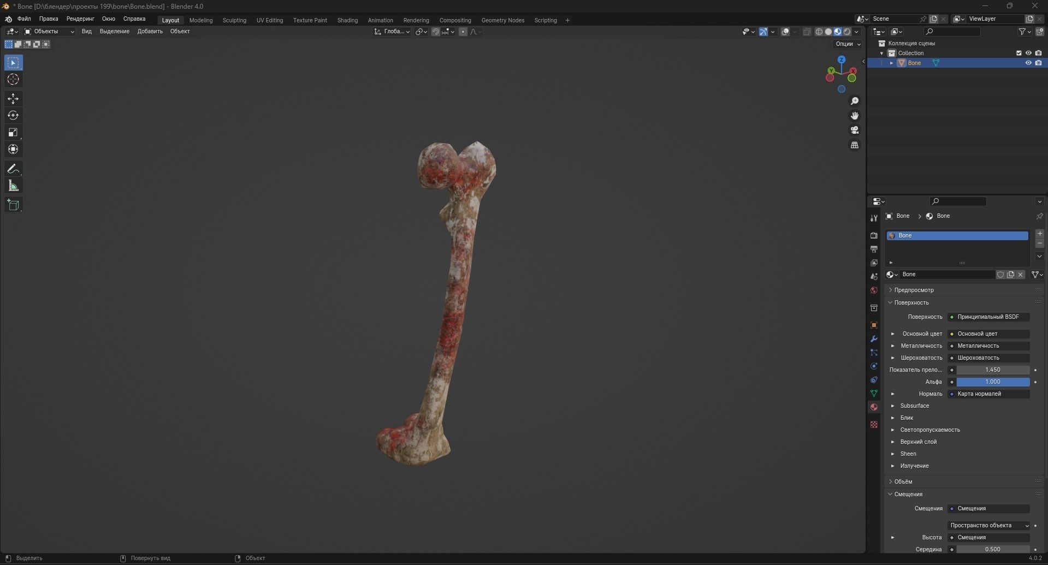Choose the Select Box tool
1048x565 pixels.
click(13, 63)
